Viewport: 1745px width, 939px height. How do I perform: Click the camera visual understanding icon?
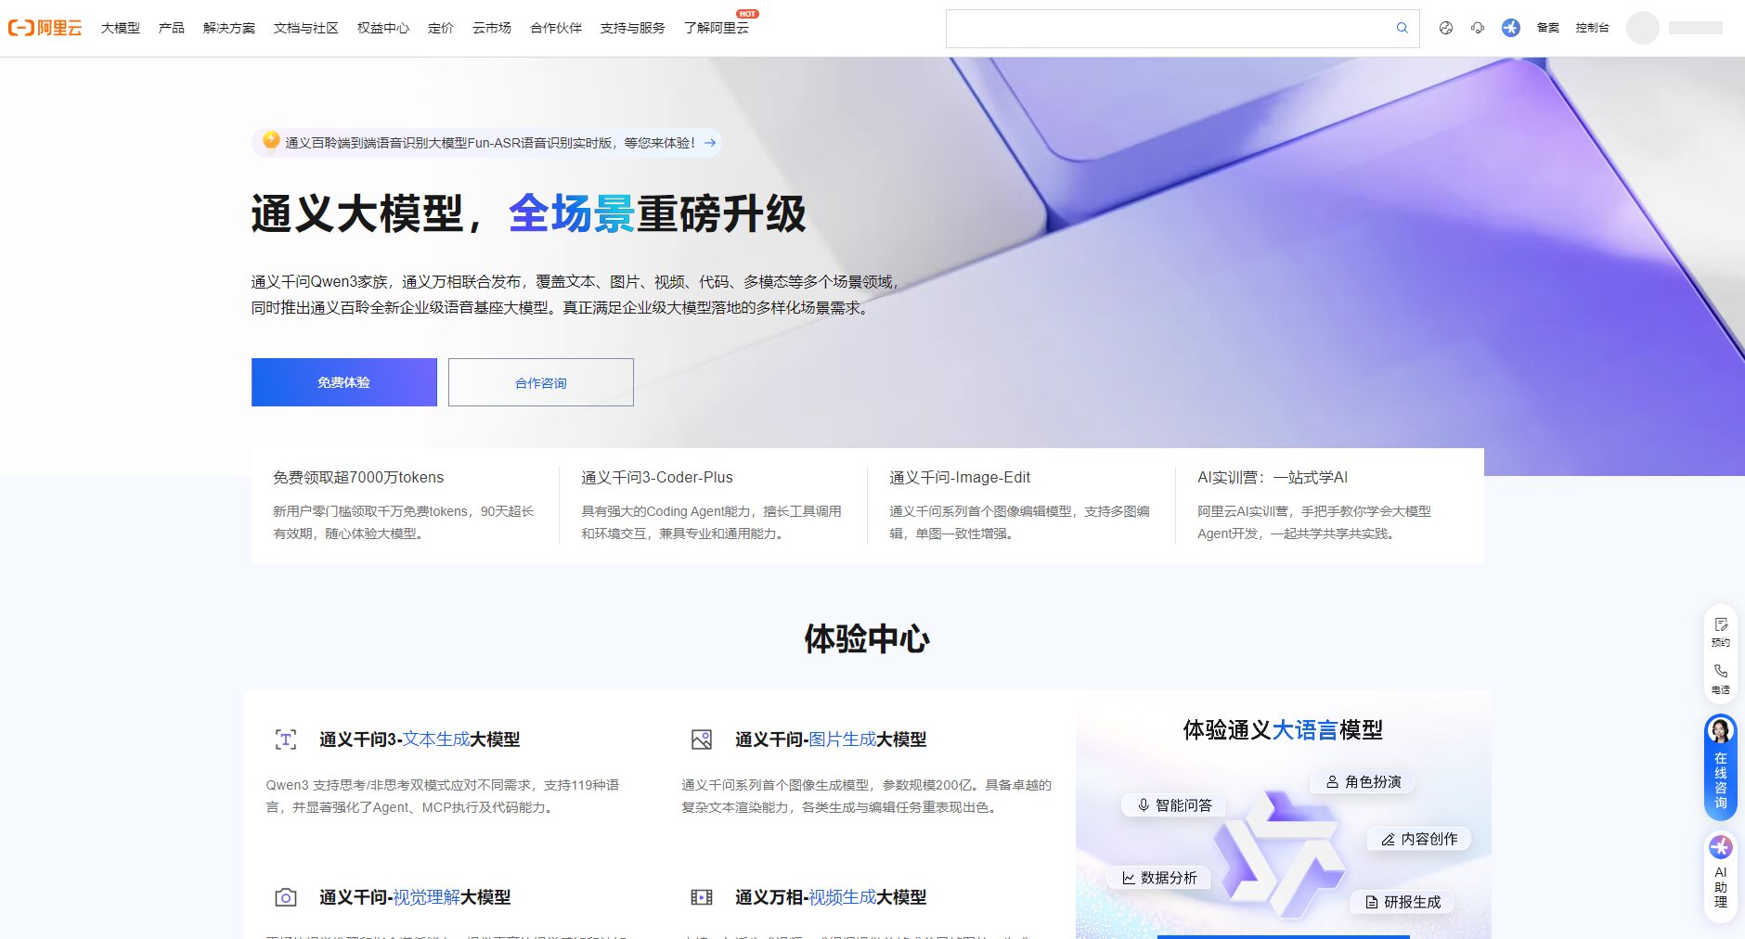[286, 897]
